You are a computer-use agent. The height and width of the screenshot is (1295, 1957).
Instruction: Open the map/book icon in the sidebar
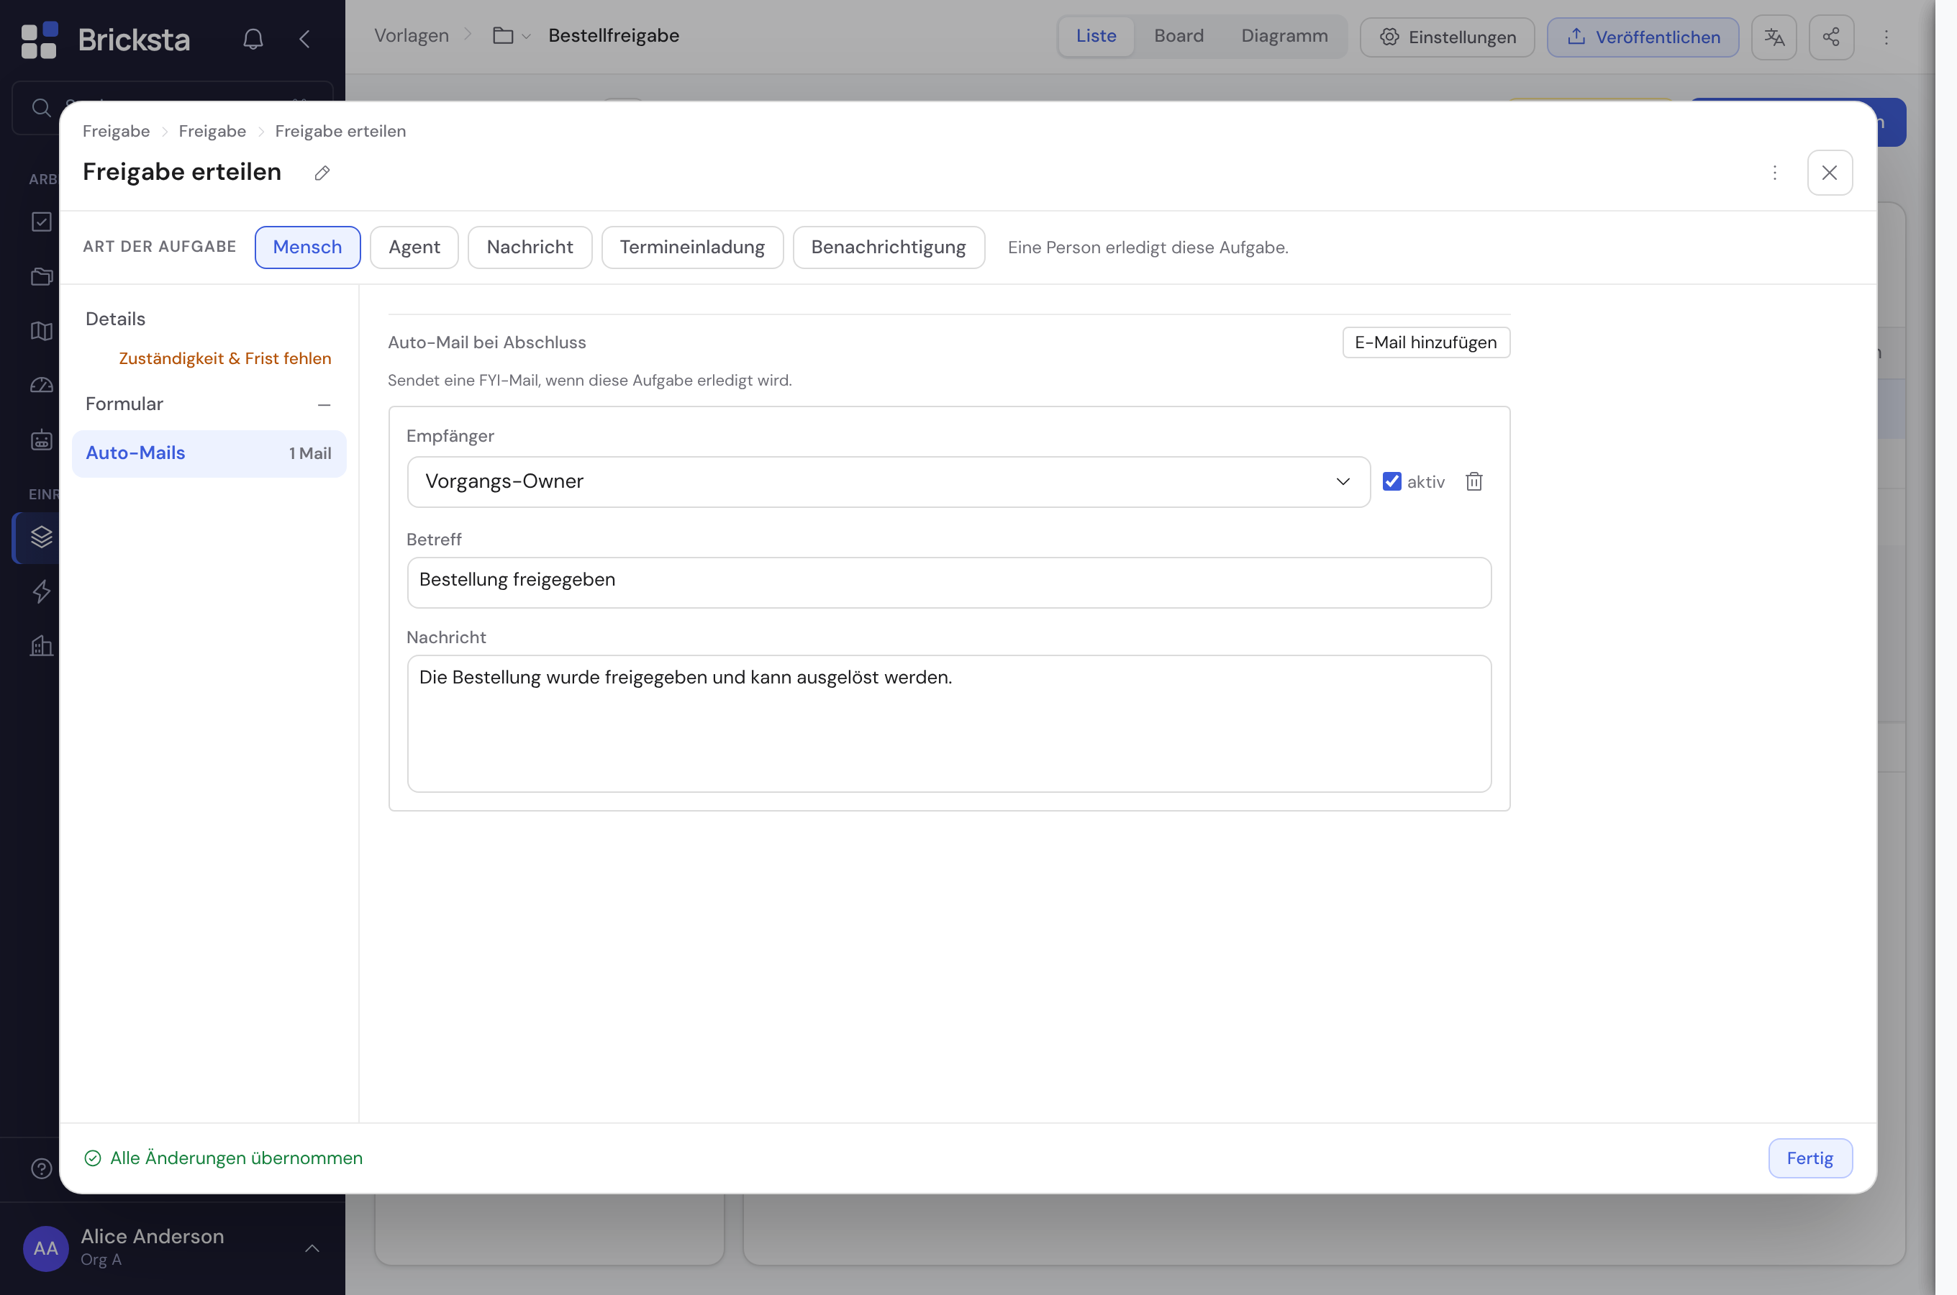point(41,331)
